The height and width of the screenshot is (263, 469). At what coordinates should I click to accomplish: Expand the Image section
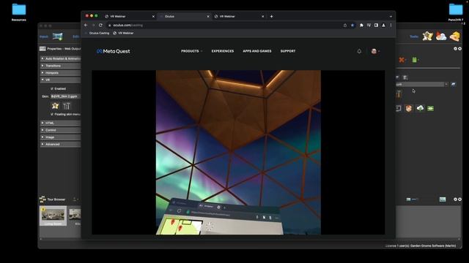point(61,137)
